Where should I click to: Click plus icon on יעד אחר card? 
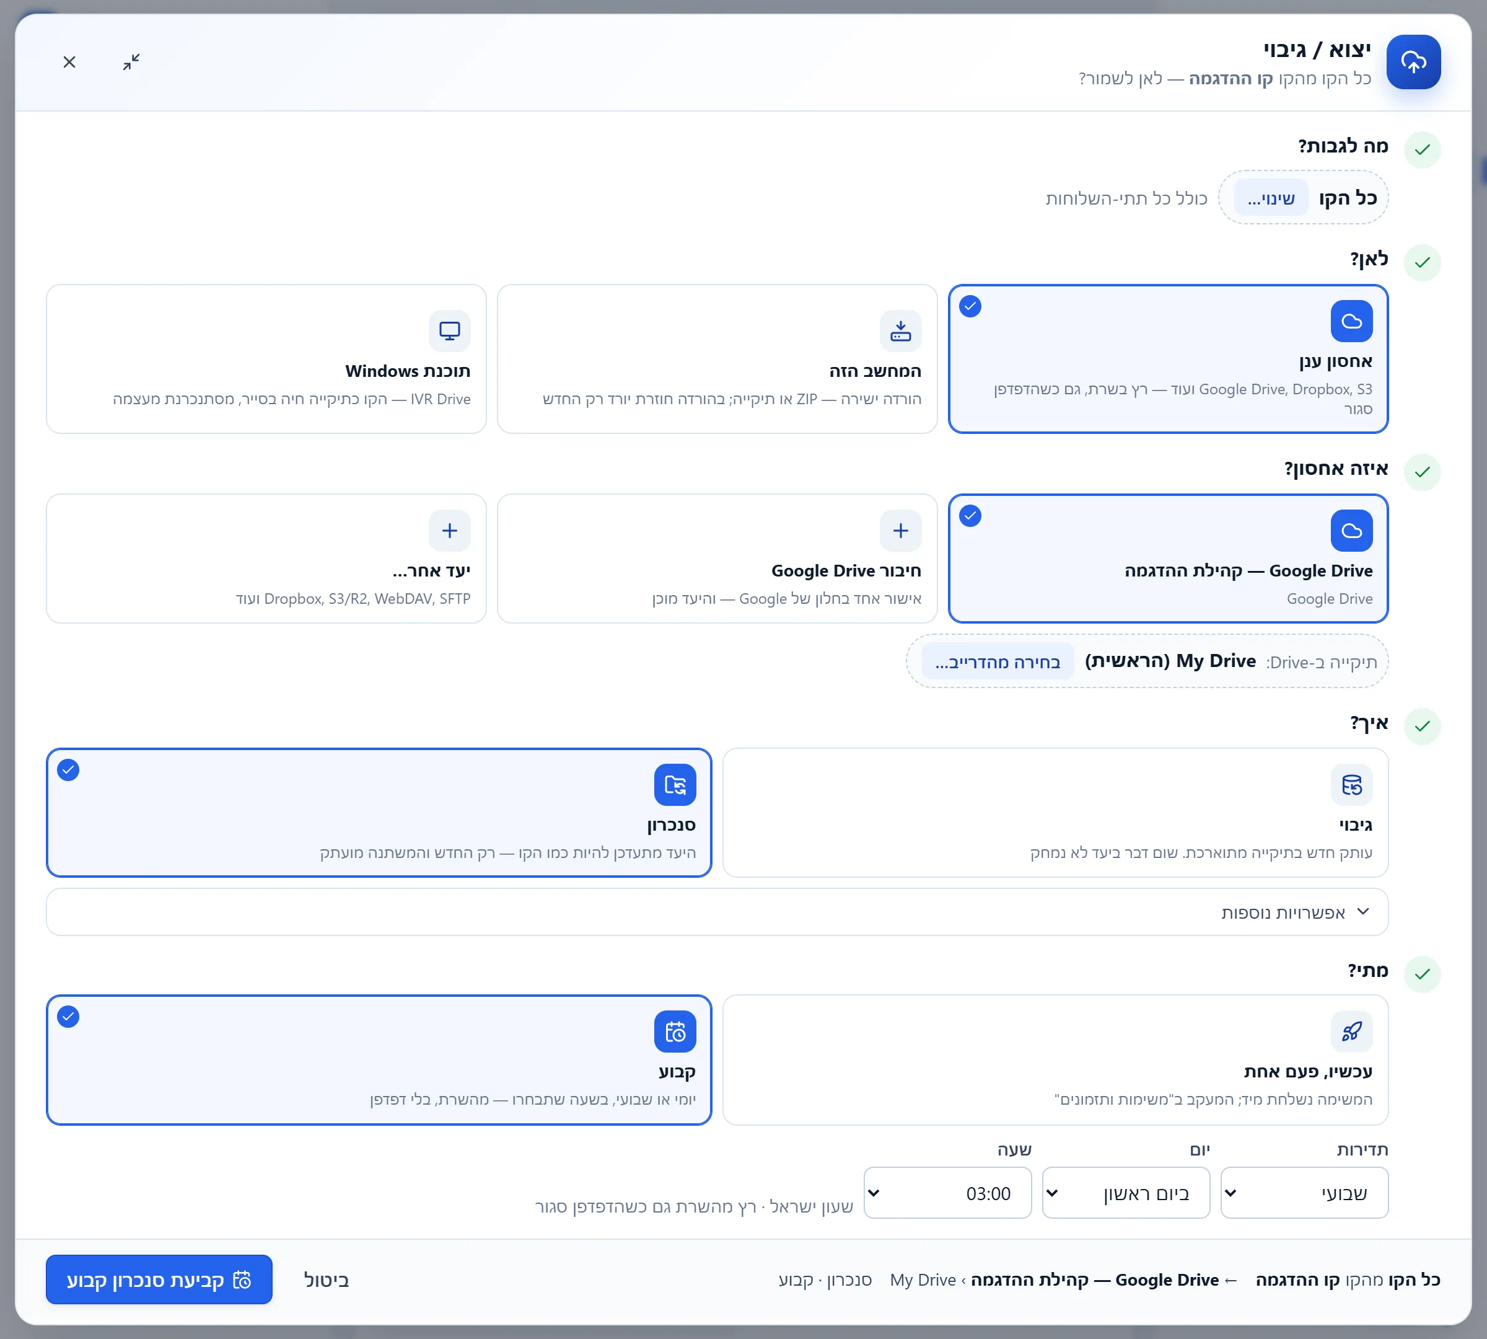tap(449, 531)
